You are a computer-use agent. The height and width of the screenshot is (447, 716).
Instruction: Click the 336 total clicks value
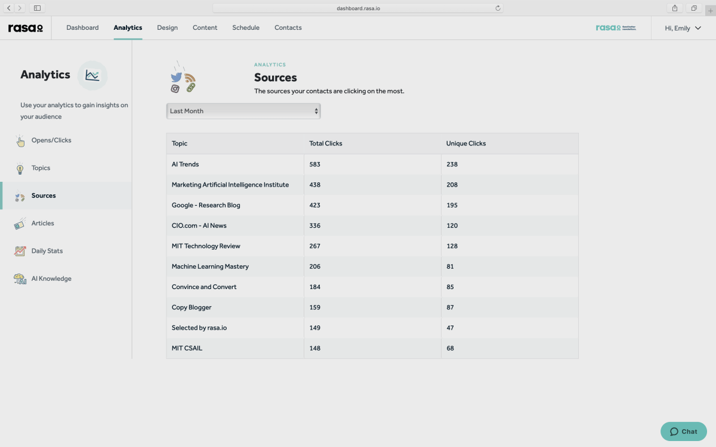(x=314, y=226)
